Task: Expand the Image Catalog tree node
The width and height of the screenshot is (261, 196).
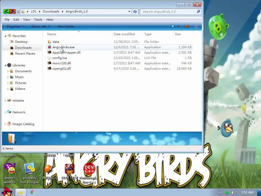Action: (5, 124)
